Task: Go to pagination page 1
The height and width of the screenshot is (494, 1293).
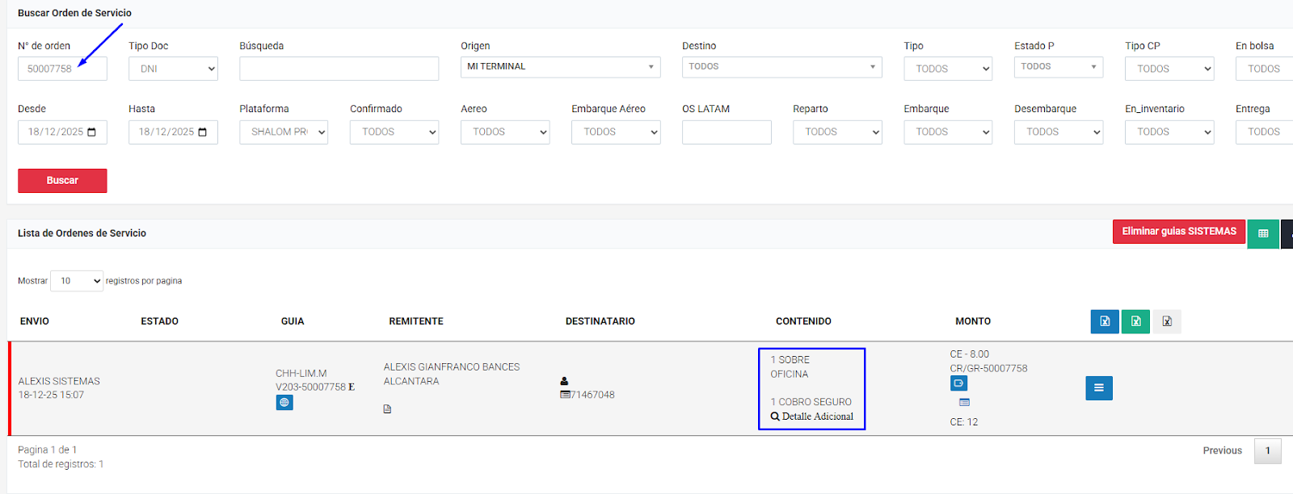Action: click(x=1267, y=451)
